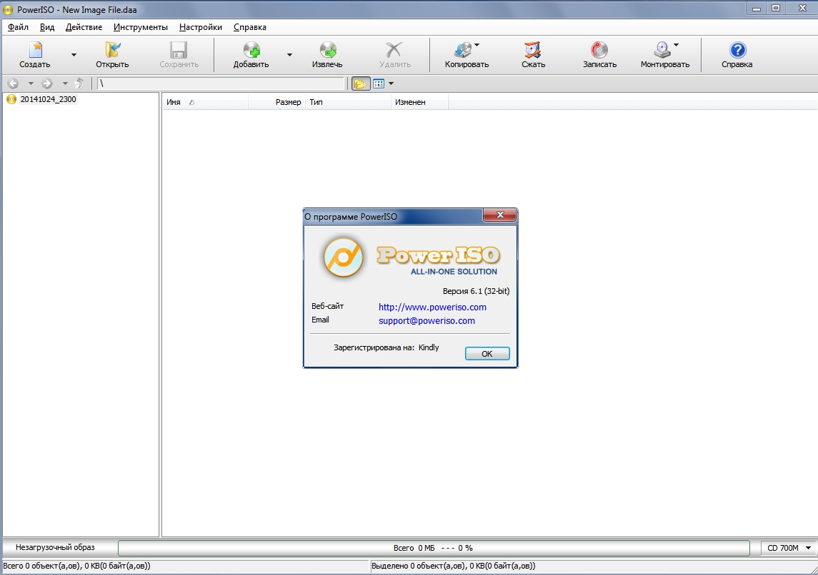Screen dimensions: 818x575
Task: Click the Удалить (Delete) toolbar icon
Action: coord(394,50)
